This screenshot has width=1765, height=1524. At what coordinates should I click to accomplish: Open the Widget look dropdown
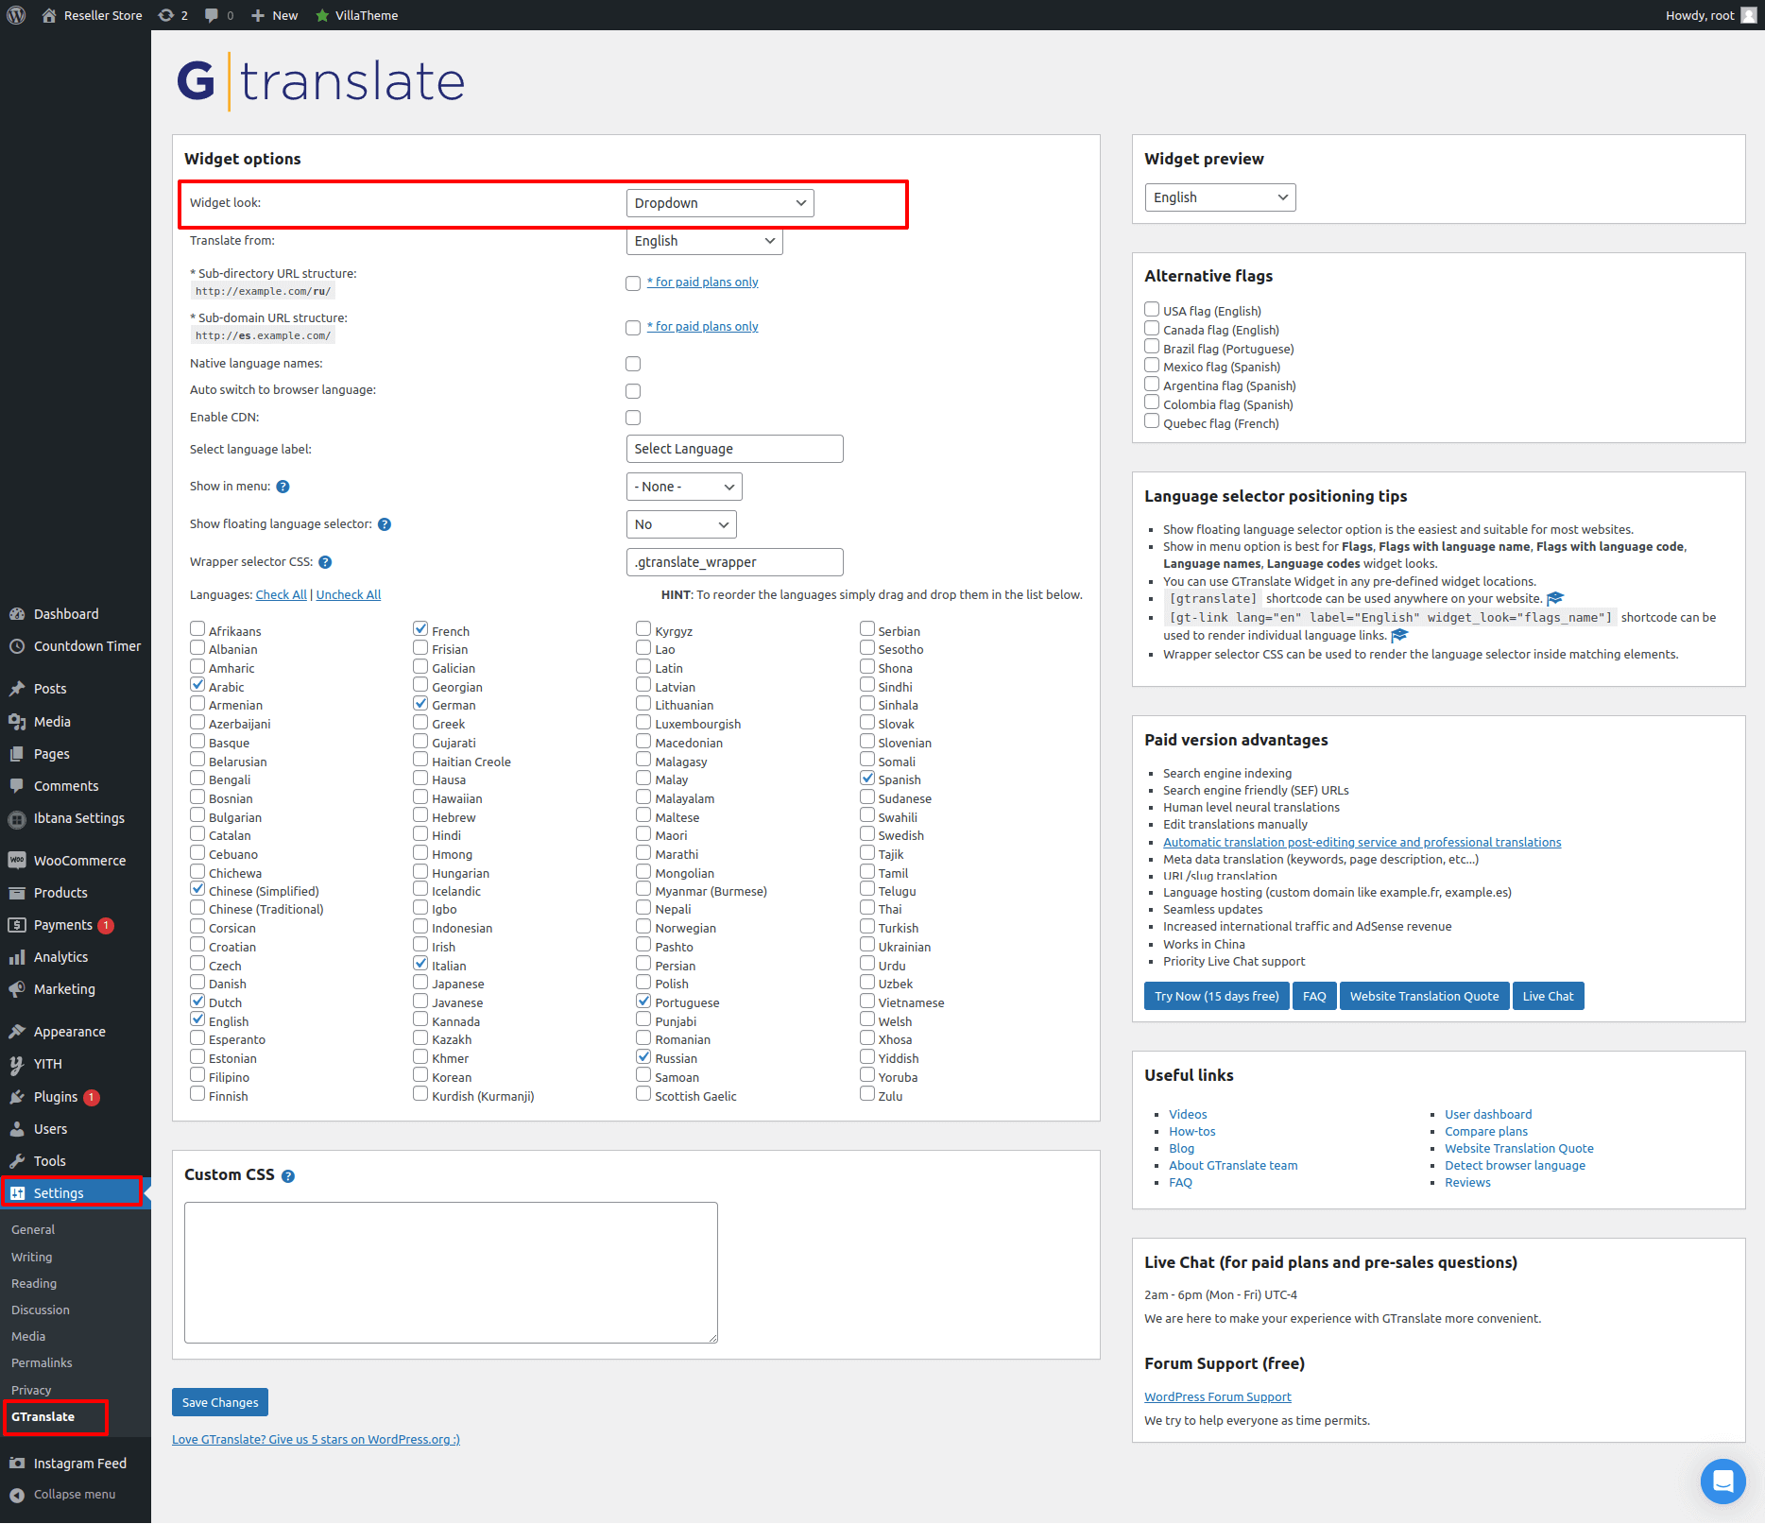719,203
